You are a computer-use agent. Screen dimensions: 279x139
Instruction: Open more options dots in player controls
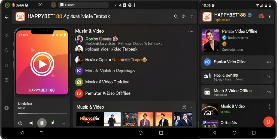63,123
